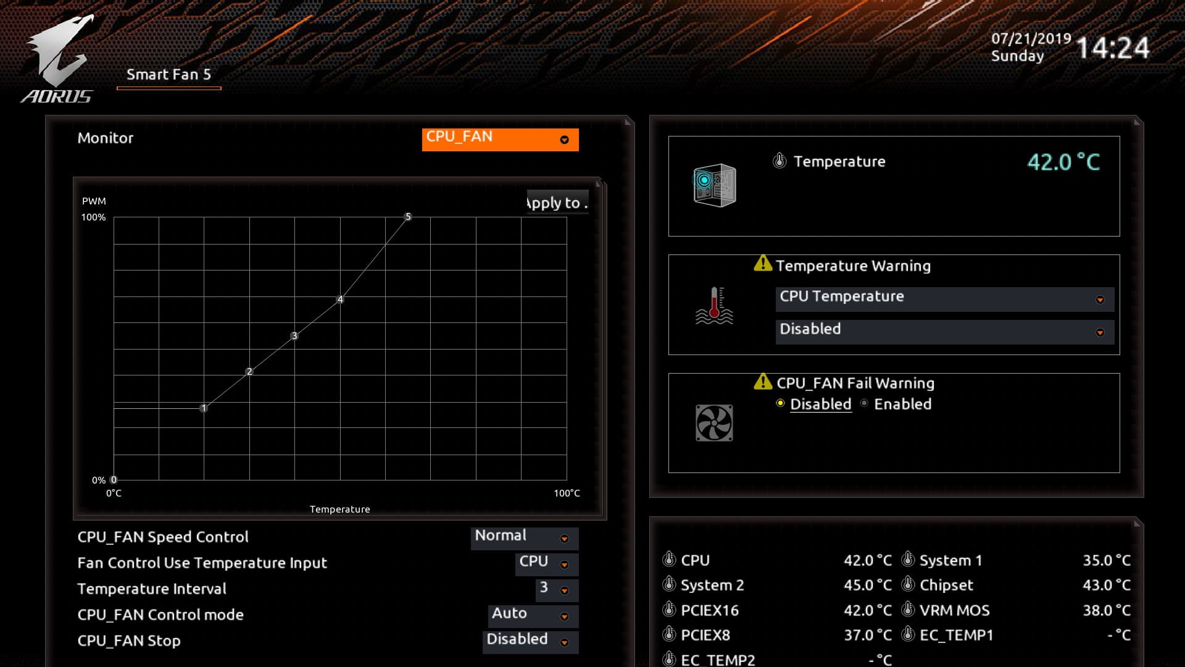Click the cooling fan icon in the CPU_FAN Fail Warning panel
This screenshot has width=1185, height=667.
coord(714,423)
